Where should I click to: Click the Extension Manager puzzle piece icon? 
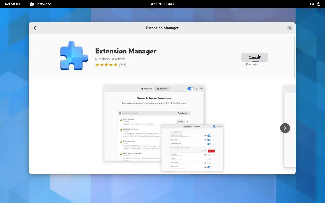click(x=74, y=55)
